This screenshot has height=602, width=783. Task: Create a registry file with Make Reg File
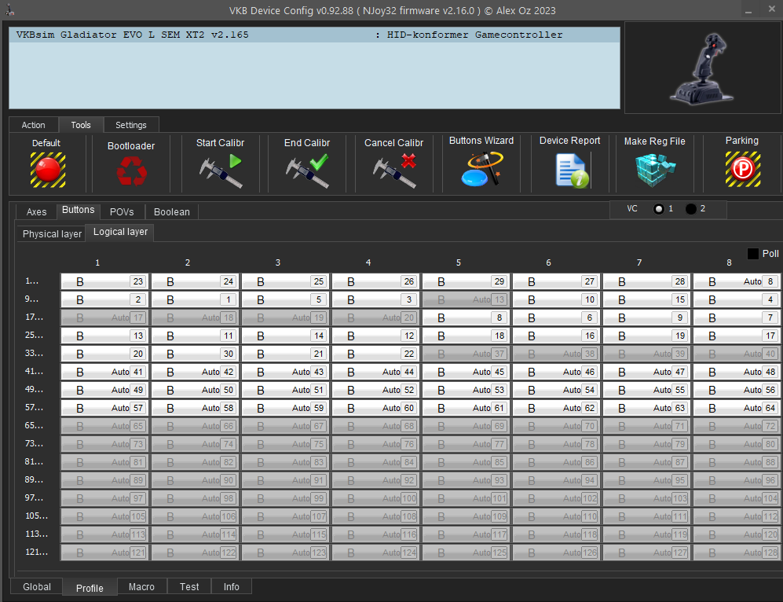click(655, 170)
